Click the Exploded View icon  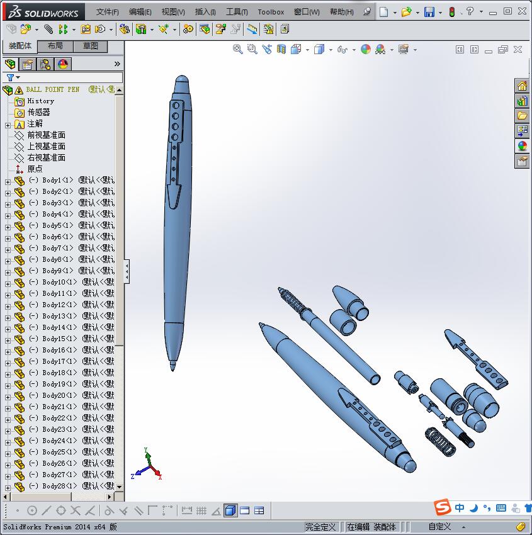(221, 30)
